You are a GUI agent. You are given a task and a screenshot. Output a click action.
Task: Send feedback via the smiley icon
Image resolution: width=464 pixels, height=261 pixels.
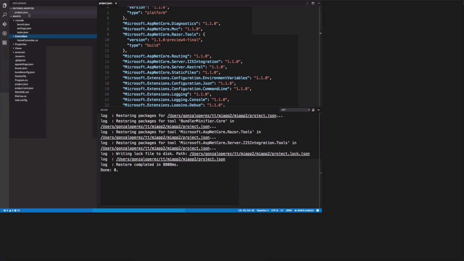(x=318, y=210)
